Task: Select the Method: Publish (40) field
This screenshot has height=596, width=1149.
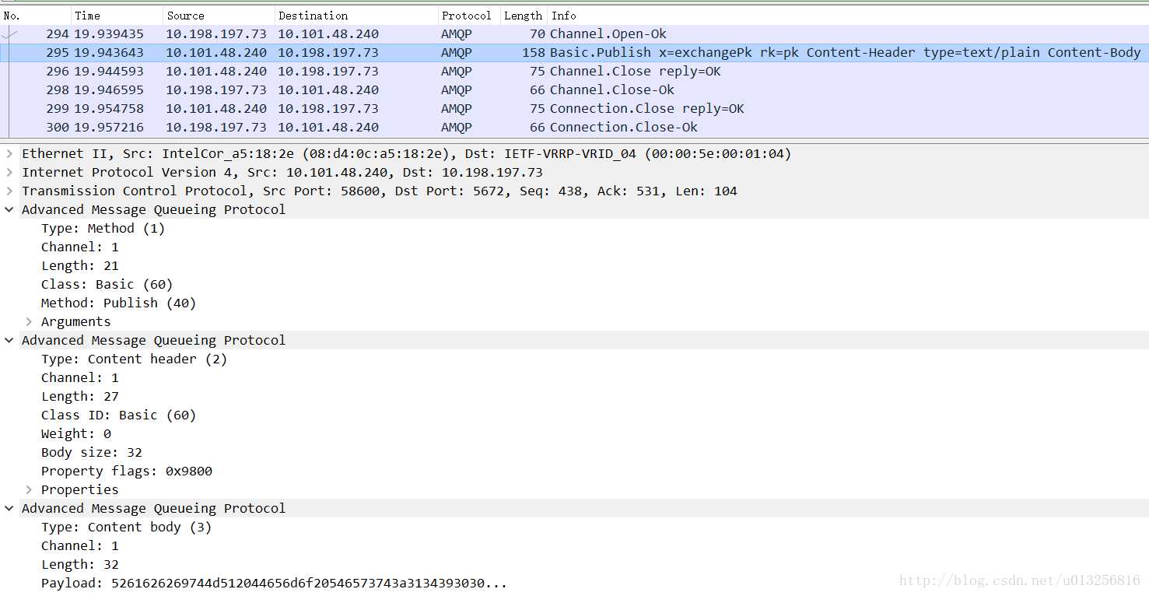Action: (118, 303)
